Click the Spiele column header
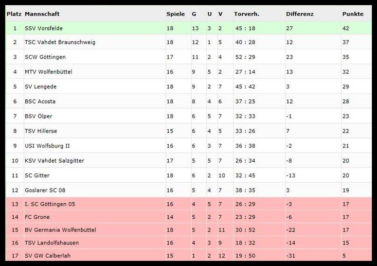377x266 pixels. (x=175, y=14)
